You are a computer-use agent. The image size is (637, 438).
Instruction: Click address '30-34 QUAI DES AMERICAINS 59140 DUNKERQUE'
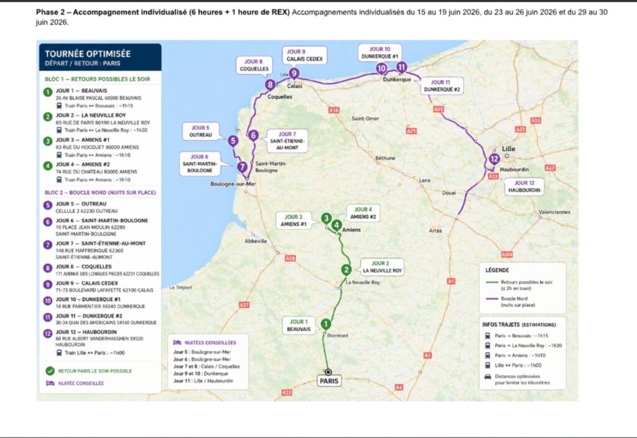tap(106, 323)
